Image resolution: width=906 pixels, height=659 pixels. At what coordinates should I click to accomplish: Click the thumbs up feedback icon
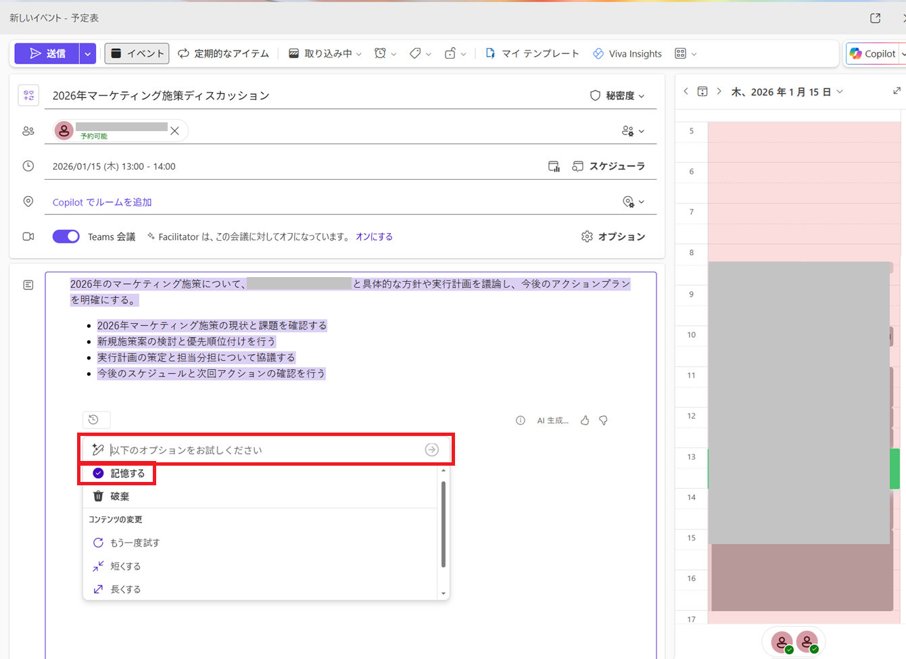(x=585, y=420)
